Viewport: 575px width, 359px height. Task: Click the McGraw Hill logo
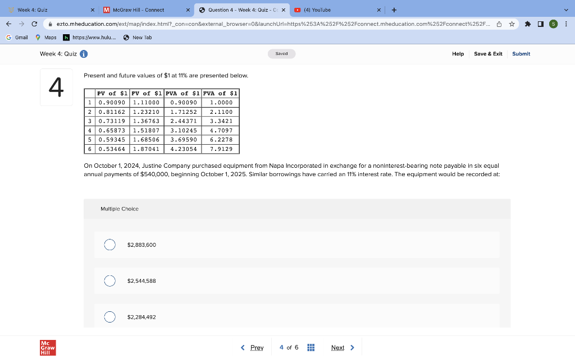point(48,348)
